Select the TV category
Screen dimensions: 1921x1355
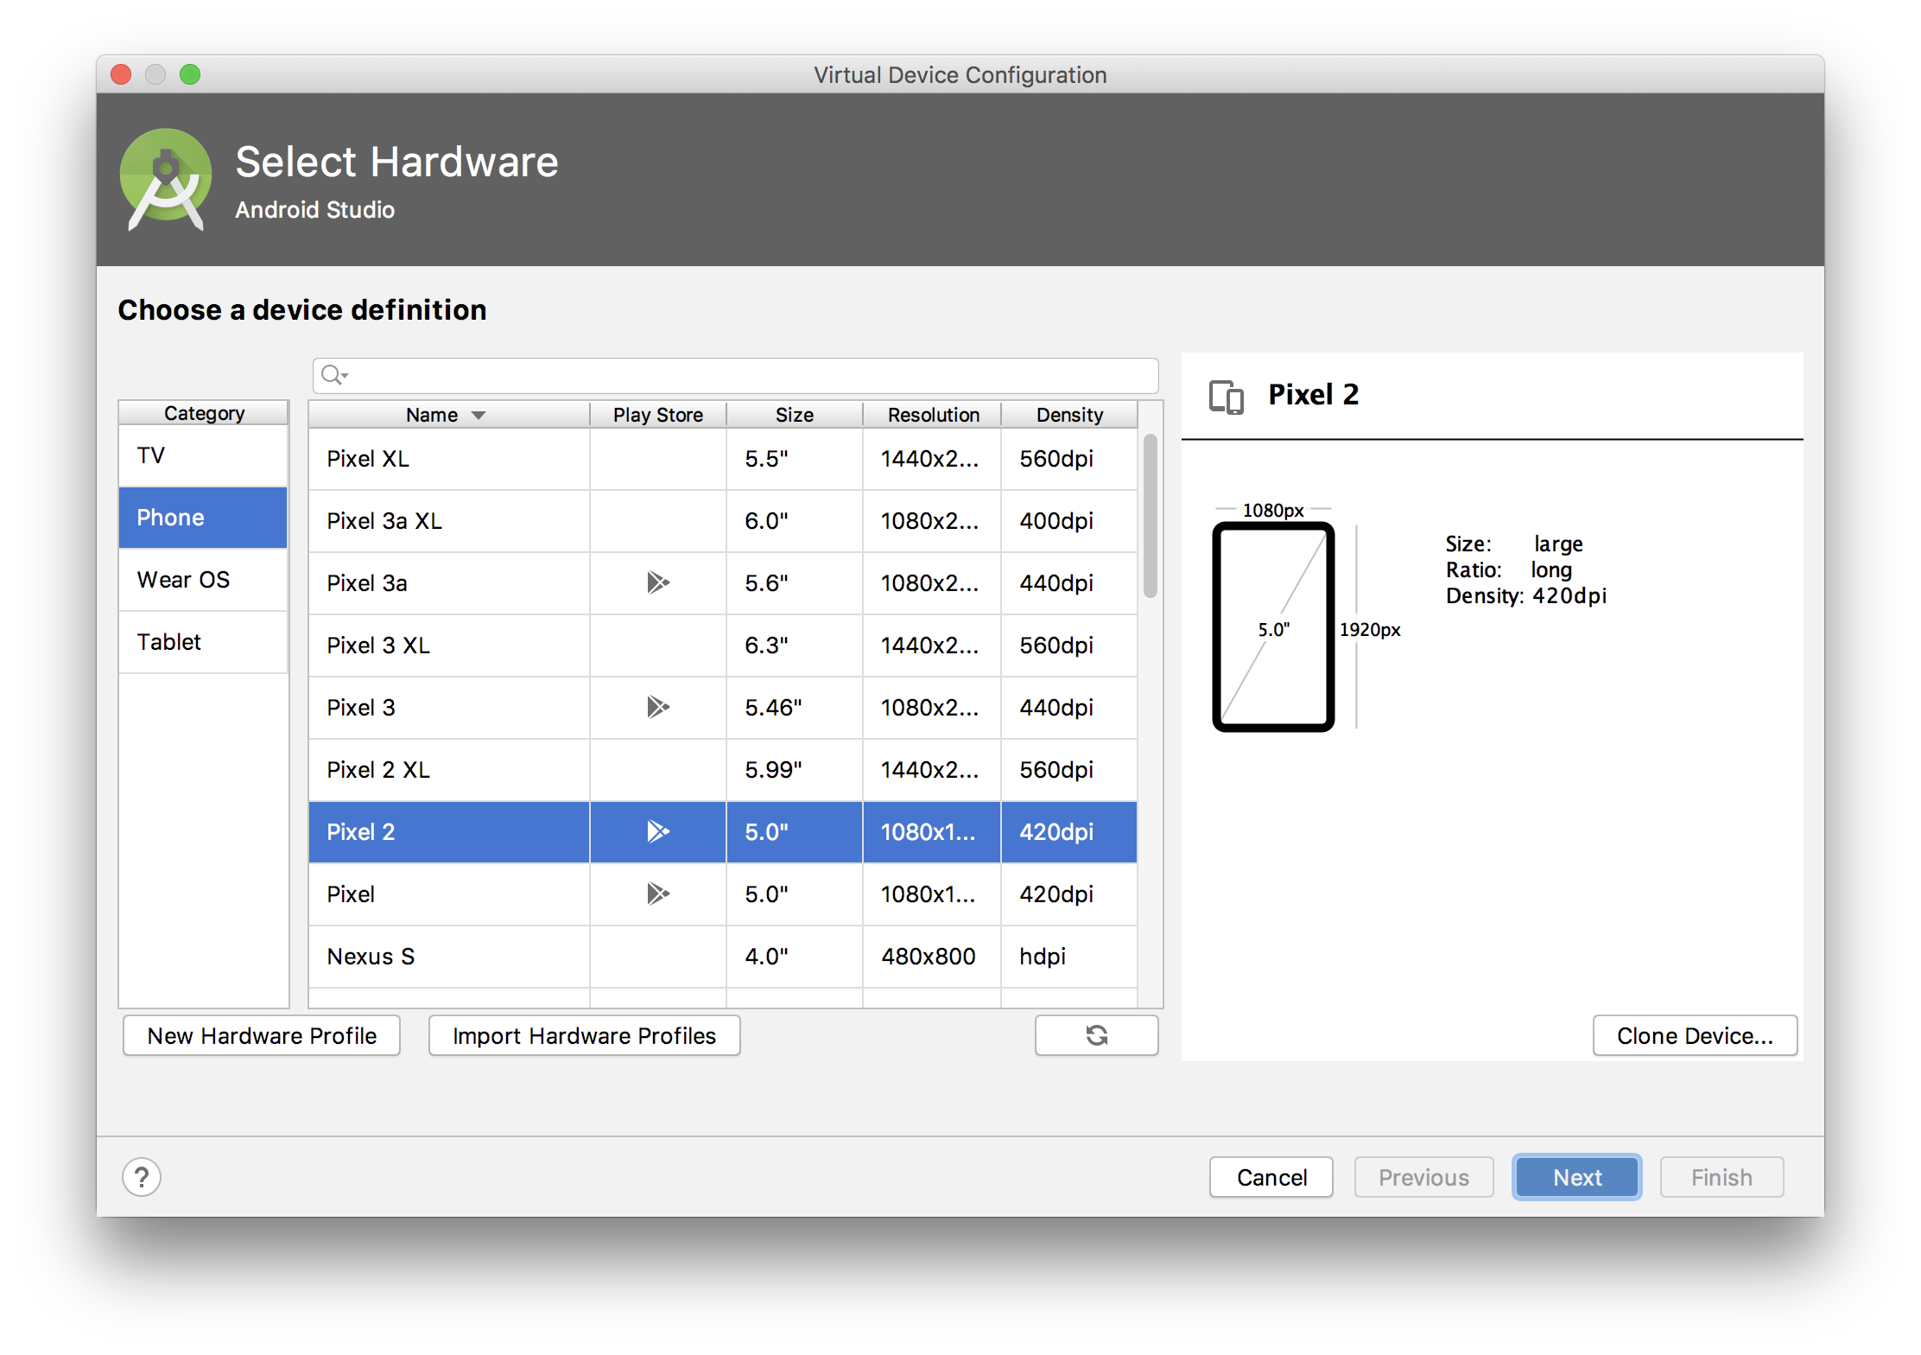[203, 455]
